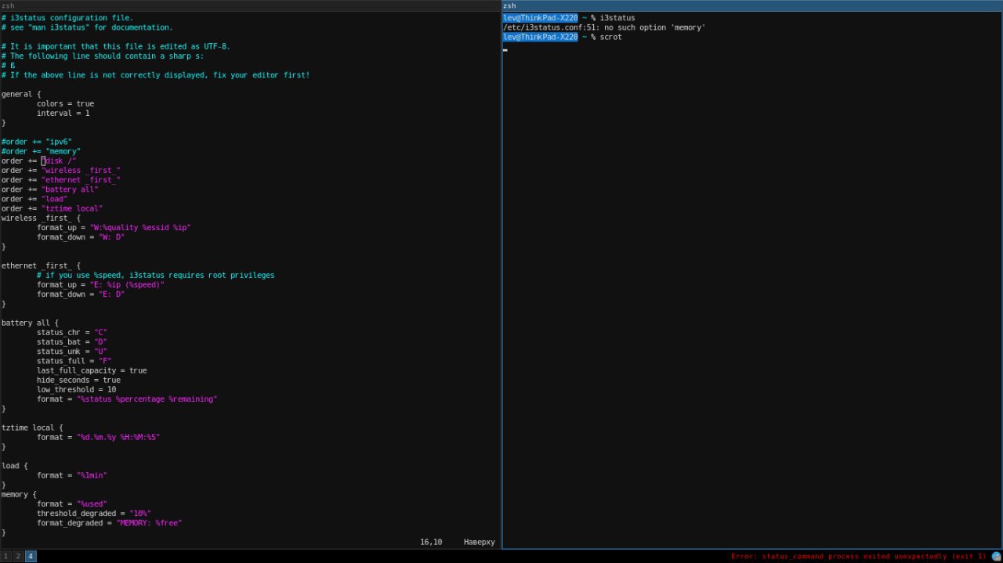Click the 'tztime local {' block header
The image size is (1003, 563).
click(x=32, y=428)
